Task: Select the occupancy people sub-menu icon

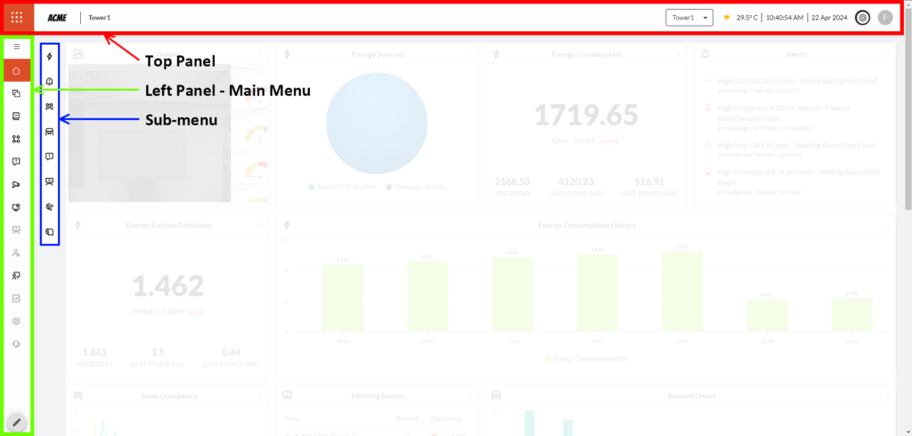Action: pos(49,107)
